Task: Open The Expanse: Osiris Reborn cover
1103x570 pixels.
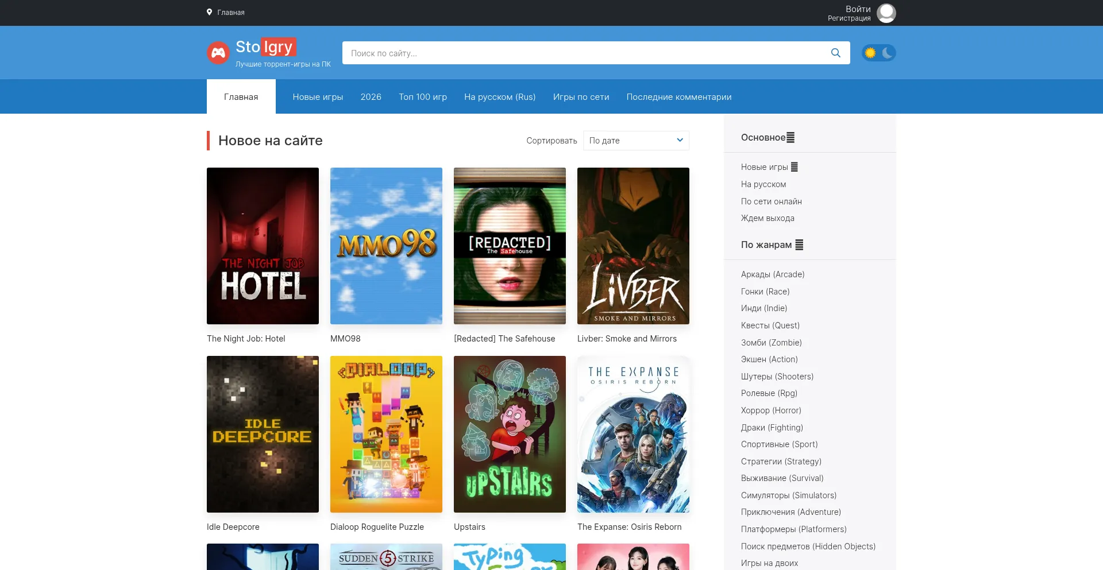Action: [633, 434]
